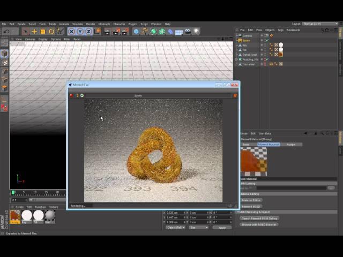343x257 pixels.
Task: Click the Apply button in coordinates
Action: (x=222, y=228)
